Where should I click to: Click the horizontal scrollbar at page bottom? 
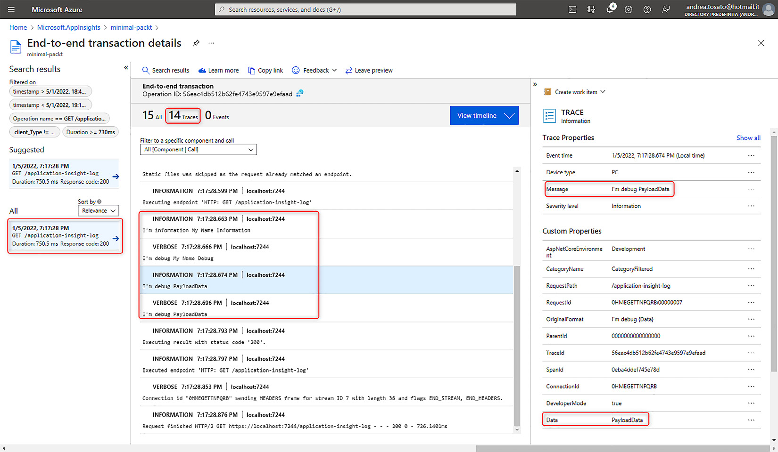click(622, 448)
